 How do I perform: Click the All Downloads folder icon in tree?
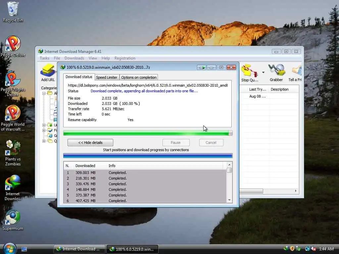(x=50, y=93)
